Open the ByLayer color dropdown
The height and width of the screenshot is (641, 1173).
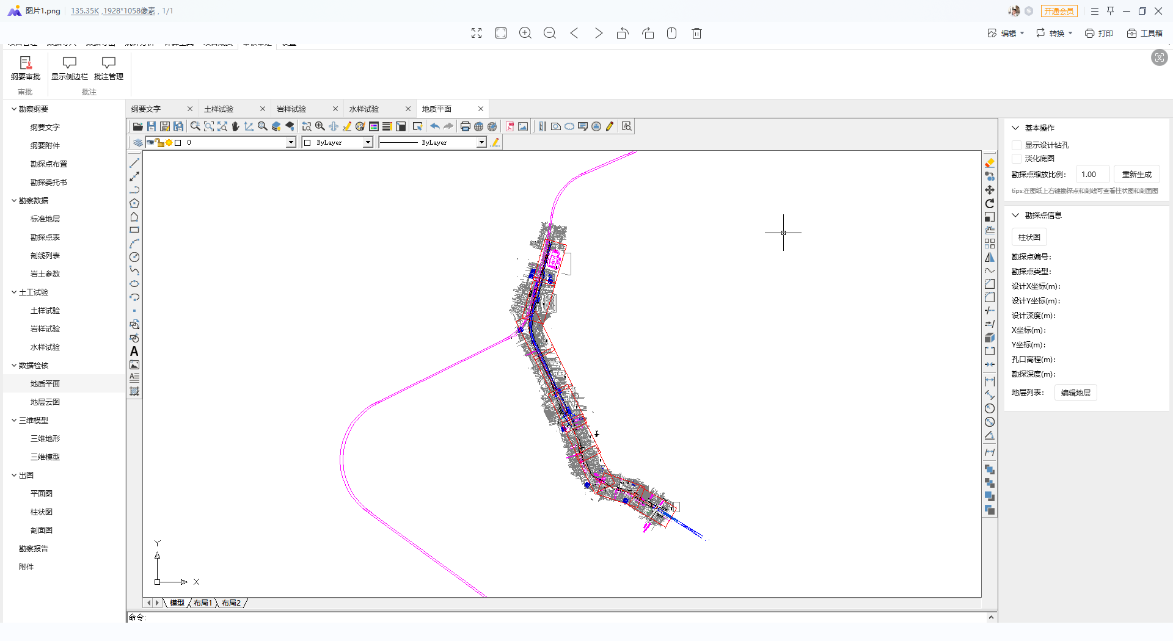pos(368,142)
